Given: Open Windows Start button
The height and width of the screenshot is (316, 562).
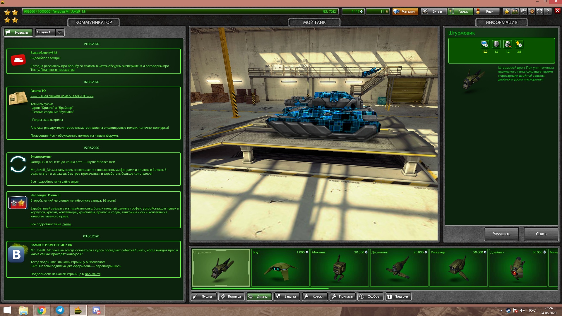Looking at the screenshot, I should 7,310.
